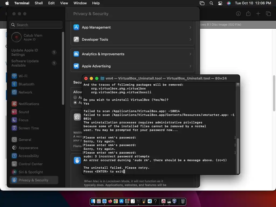Open Firefox from the Dock
This screenshot has width=276, height=207.
tap(110, 201)
